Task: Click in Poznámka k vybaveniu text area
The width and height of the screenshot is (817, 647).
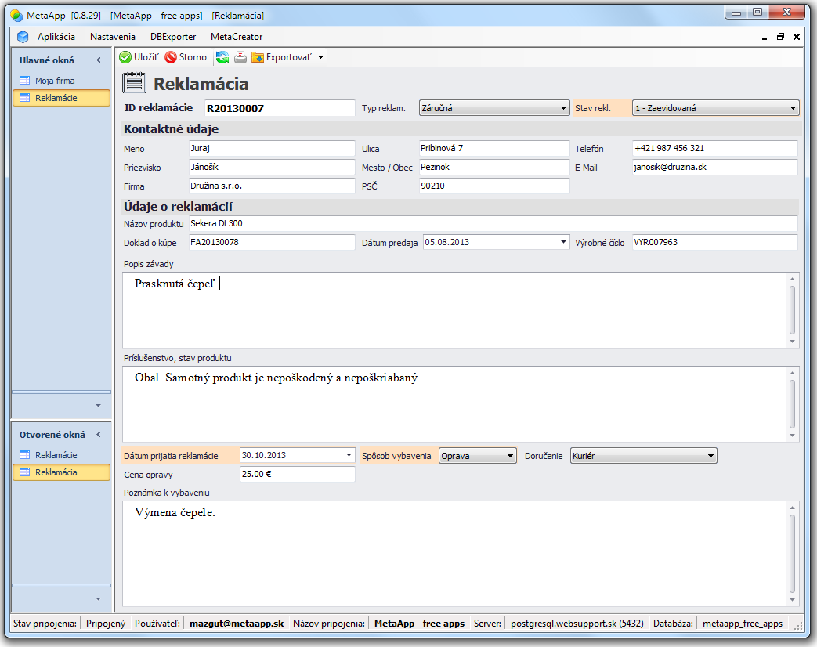Action: tap(454, 554)
